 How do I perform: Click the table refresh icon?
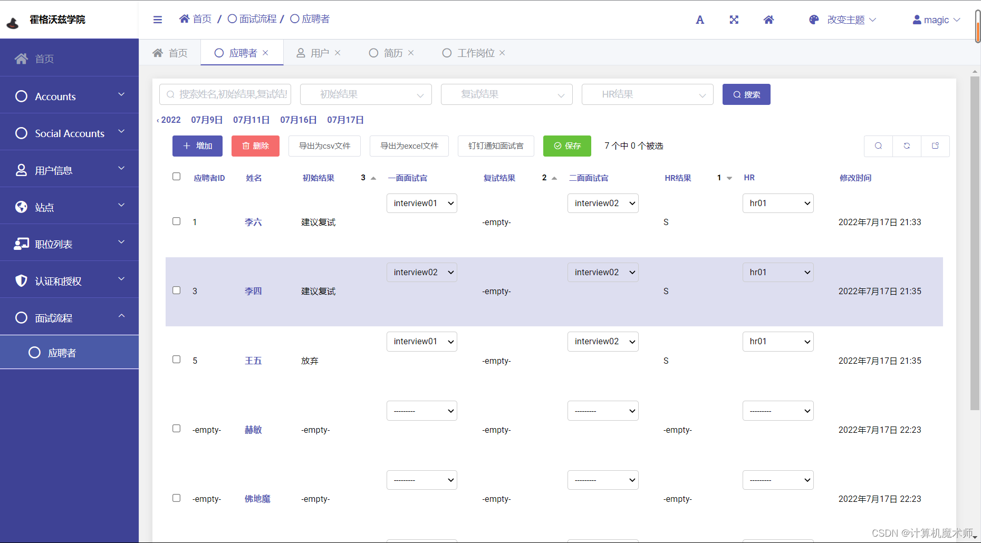coord(907,146)
